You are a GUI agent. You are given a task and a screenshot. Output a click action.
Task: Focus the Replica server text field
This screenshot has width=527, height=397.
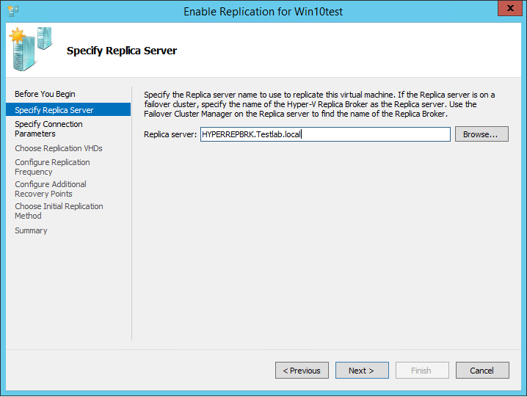tap(325, 134)
